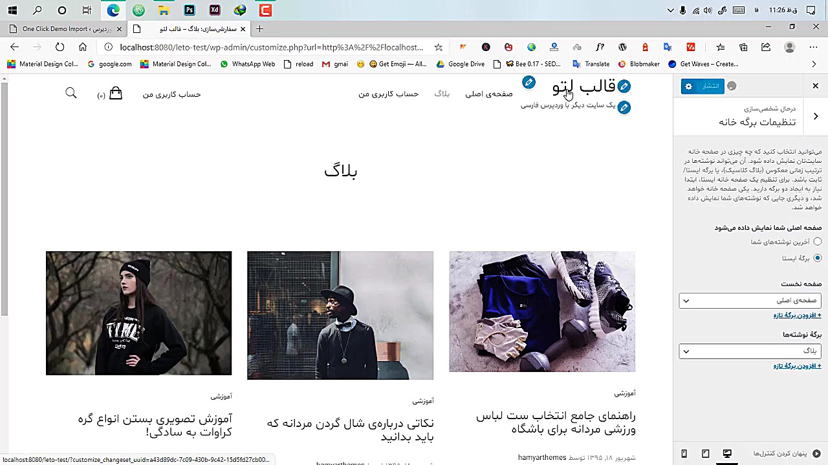Select 'بلاگ' in the site navigation menu

(x=442, y=94)
